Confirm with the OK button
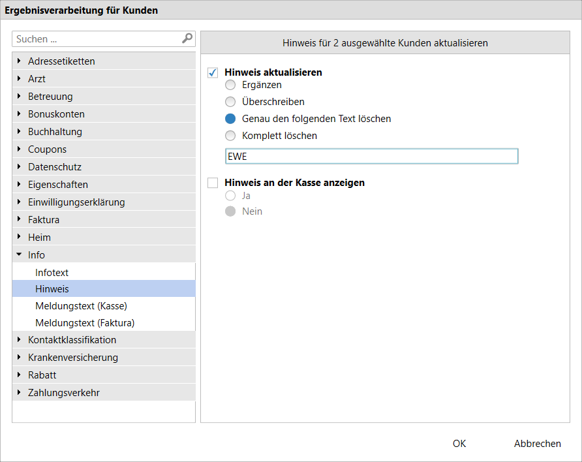The height and width of the screenshot is (462, 582). click(459, 444)
